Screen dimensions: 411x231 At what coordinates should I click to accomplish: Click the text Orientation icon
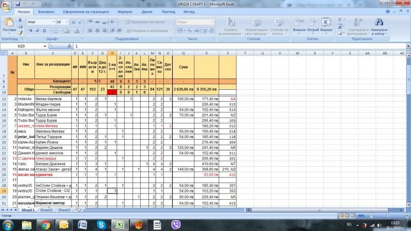113,22
